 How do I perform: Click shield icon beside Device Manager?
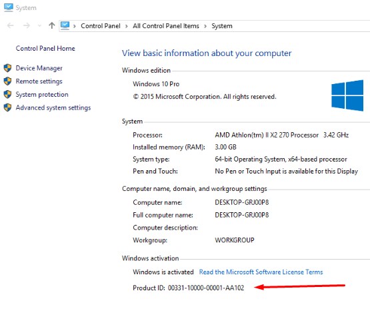tap(7, 68)
